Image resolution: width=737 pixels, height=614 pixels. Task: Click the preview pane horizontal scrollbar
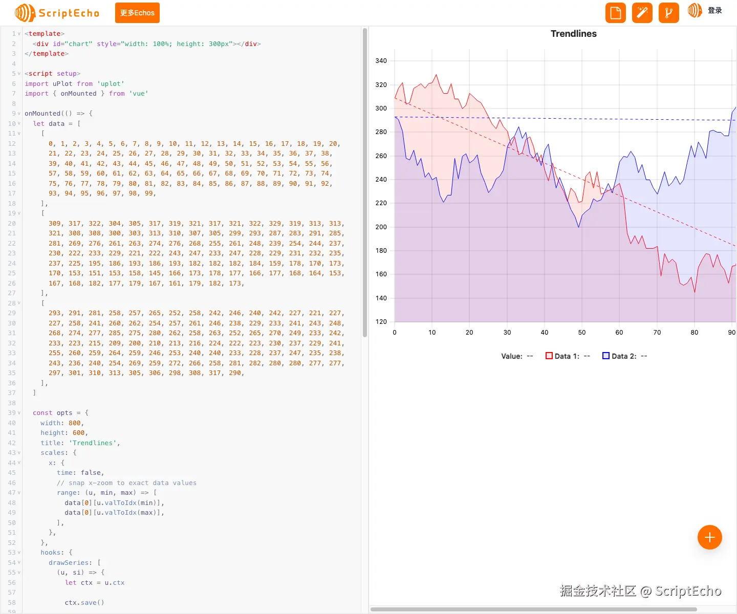534,609
